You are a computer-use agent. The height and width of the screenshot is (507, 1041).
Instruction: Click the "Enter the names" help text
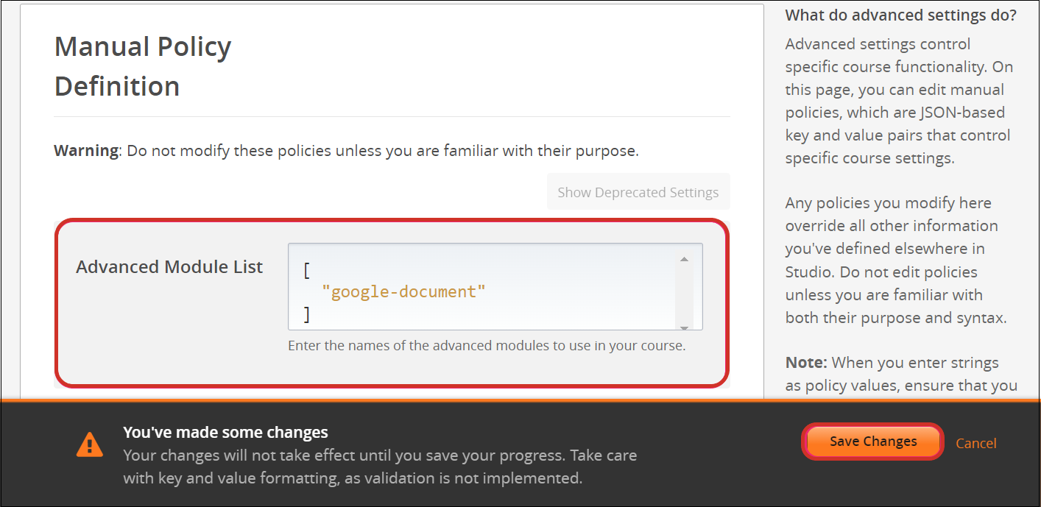tap(486, 345)
